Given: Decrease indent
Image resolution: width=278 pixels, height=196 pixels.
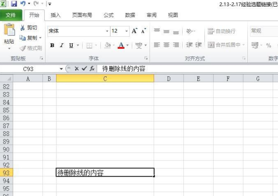Looking at the screenshot, I should click(189, 45).
